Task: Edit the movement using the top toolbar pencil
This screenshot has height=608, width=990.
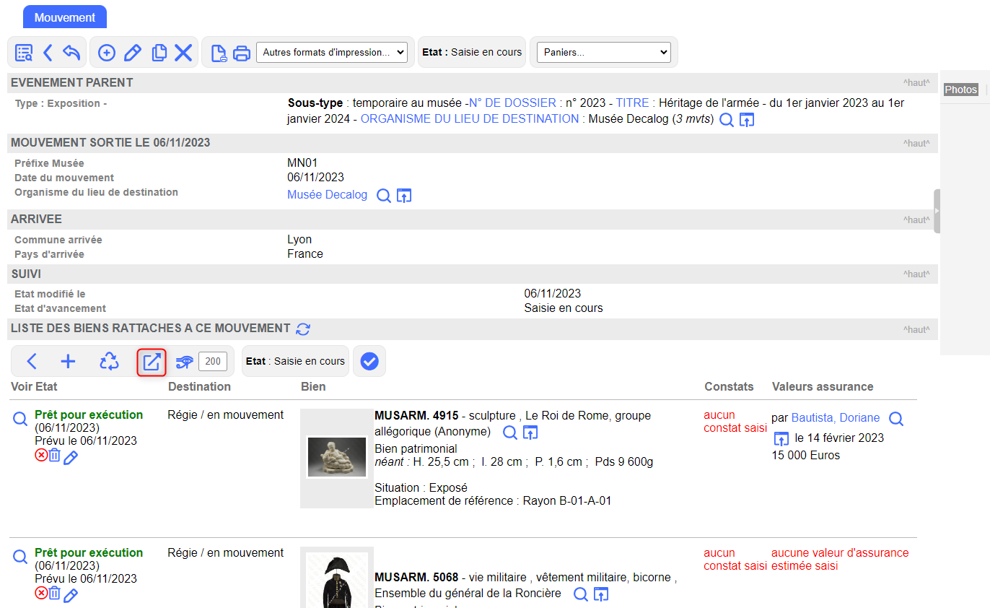Action: 133,53
